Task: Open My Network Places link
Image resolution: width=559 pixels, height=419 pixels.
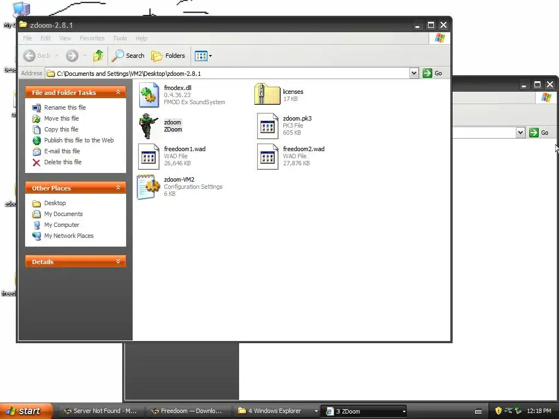Action: coord(69,236)
